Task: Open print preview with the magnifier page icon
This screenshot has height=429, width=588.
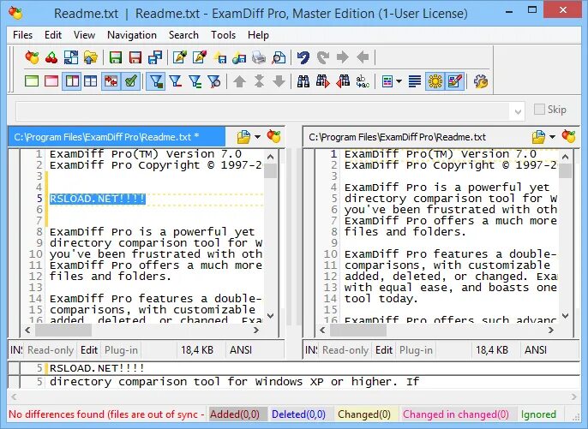Action: click(279, 57)
